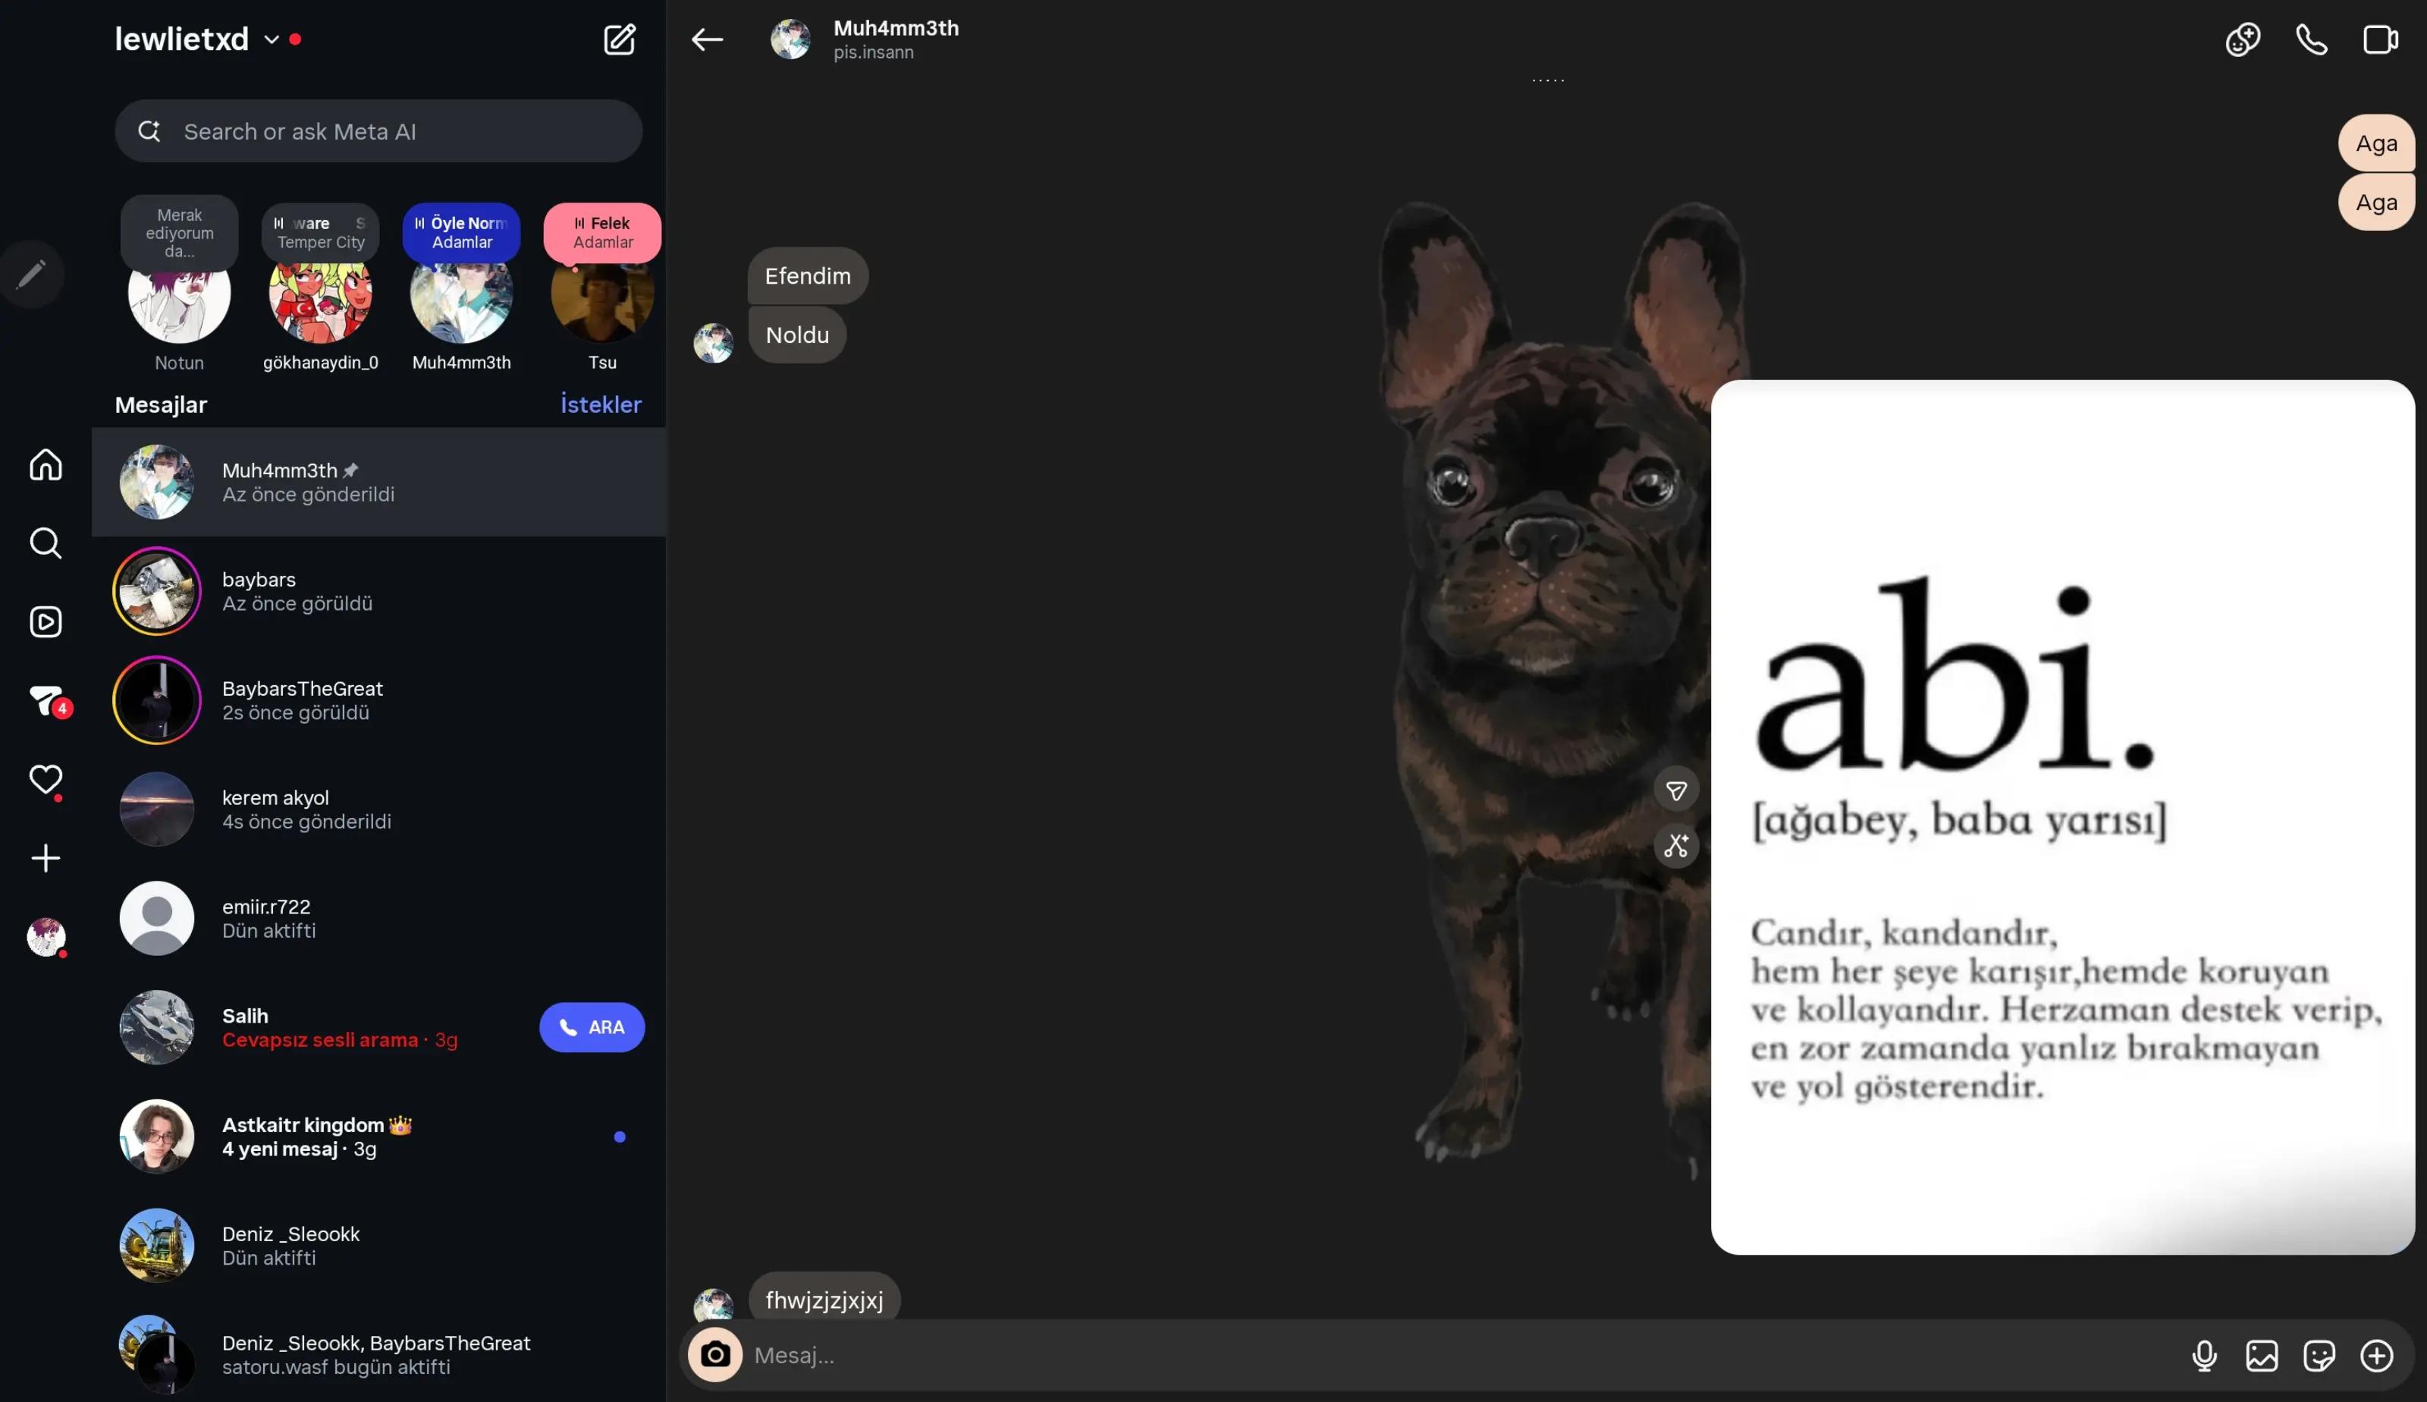Open the BaybarsTheGreat conversation

pyautogui.click(x=379, y=700)
